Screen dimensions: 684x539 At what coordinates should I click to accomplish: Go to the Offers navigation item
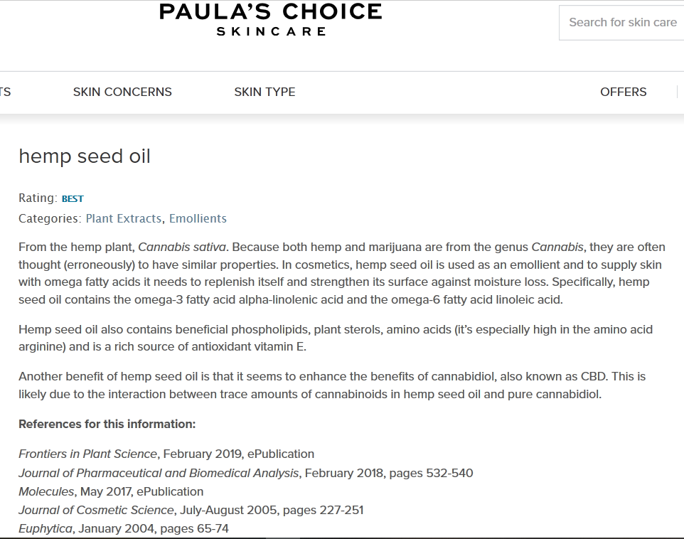623,92
